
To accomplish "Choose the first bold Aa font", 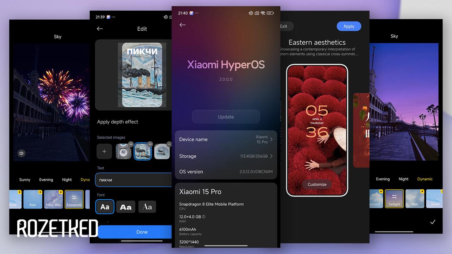I will click(x=105, y=207).
